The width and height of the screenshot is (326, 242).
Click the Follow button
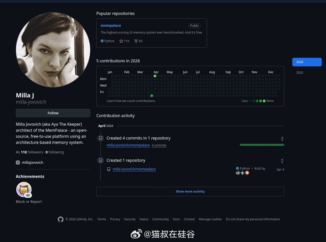point(53,113)
